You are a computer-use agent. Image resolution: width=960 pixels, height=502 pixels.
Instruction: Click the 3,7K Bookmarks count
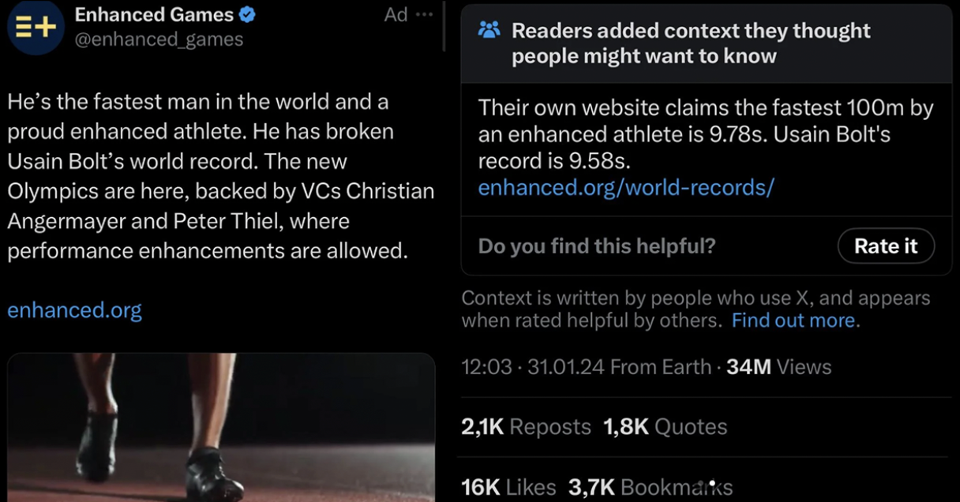(x=651, y=487)
